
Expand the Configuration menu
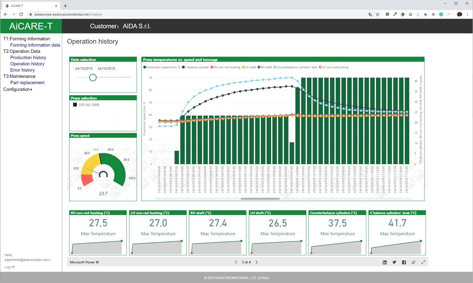(18, 89)
